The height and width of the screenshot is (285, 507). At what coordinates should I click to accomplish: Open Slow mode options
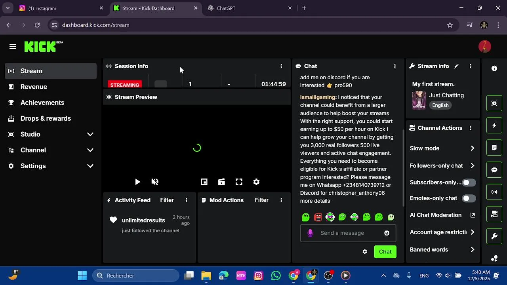tap(442, 148)
